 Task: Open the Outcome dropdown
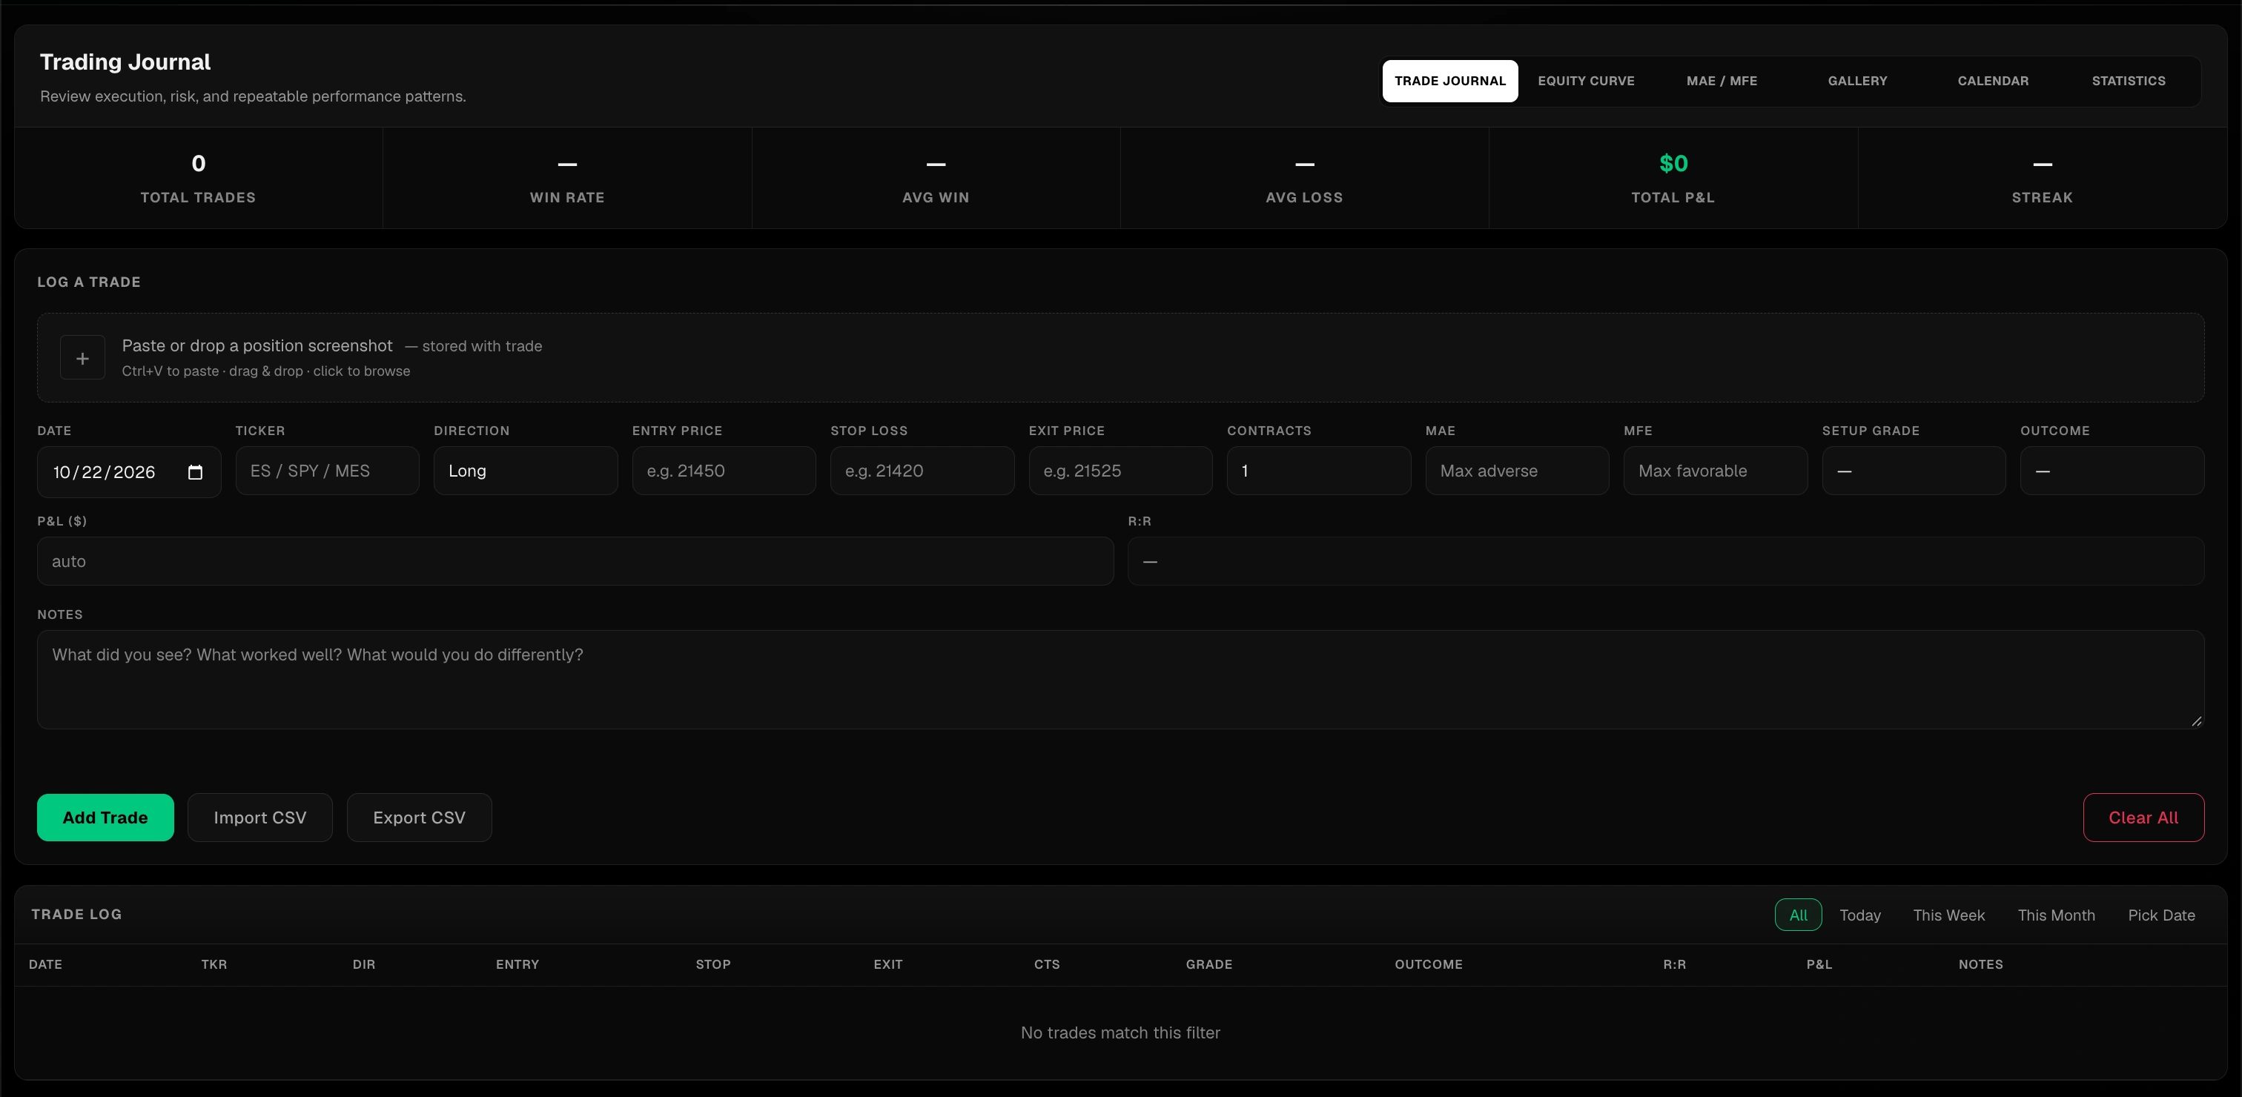(x=2112, y=471)
